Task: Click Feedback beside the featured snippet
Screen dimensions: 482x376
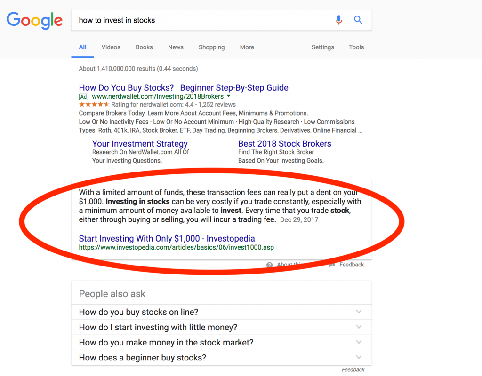Action: point(352,265)
